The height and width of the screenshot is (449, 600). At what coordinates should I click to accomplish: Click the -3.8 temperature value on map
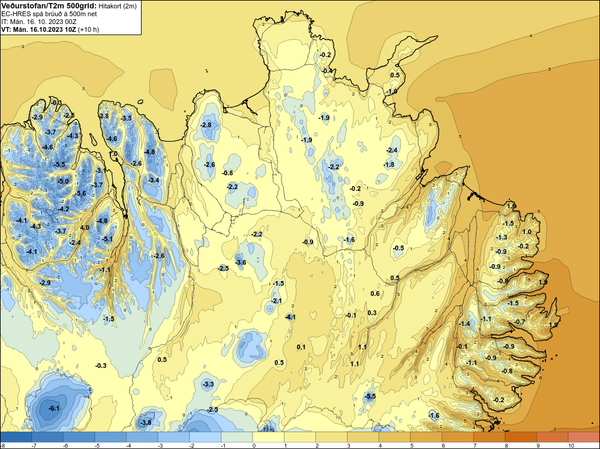point(145,423)
